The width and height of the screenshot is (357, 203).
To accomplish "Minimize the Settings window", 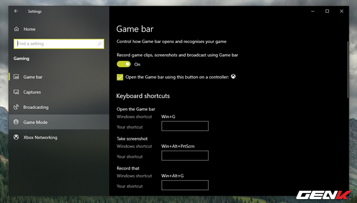I will click(x=313, y=11).
